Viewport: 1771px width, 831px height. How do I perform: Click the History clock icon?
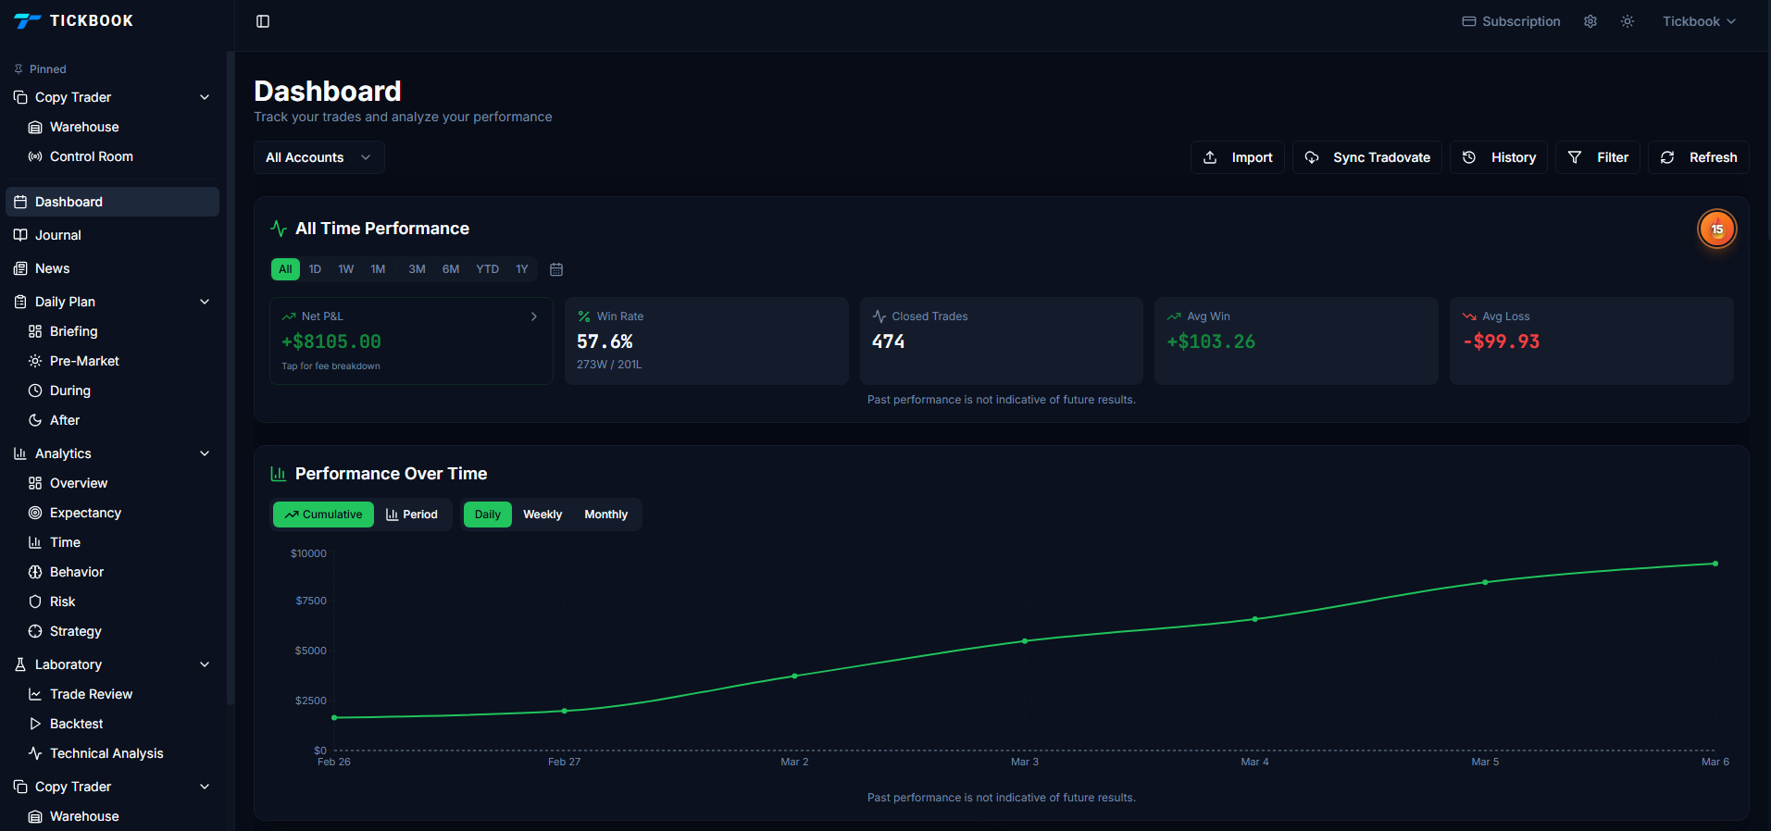(1469, 157)
